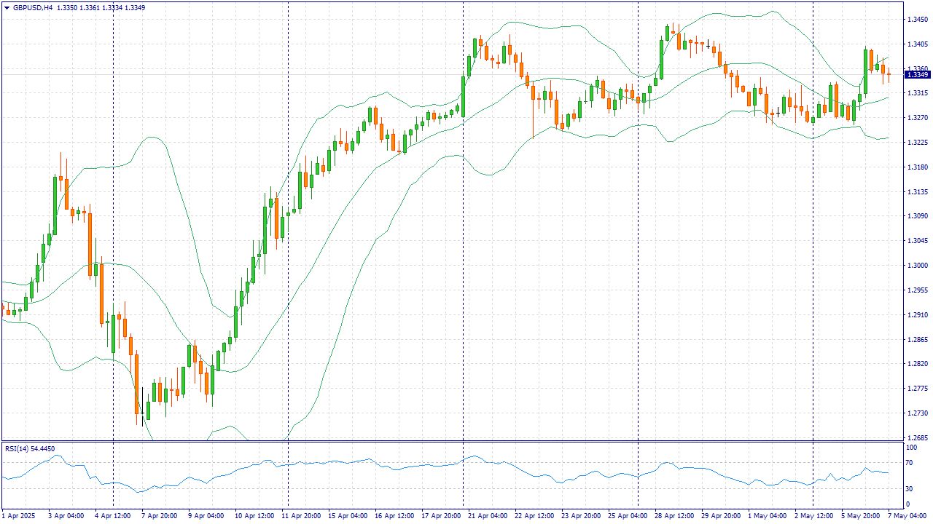Click the 7 Apr 20:00 time label
This screenshot has width=933, height=524.
click(x=158, y=516)
